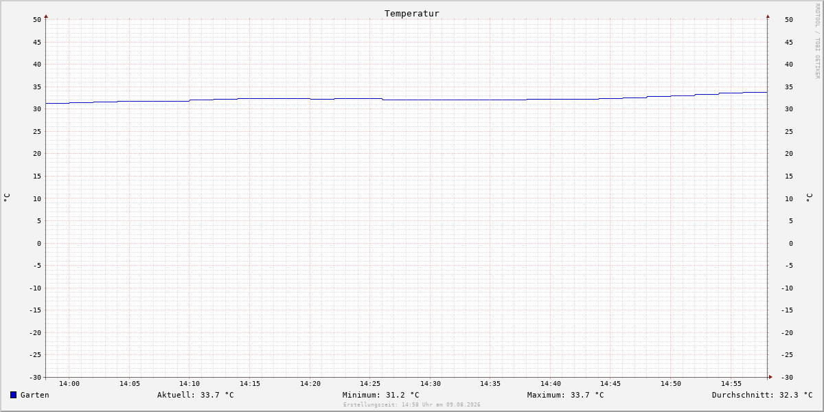Click the Garten legend label

pos(35,395)
